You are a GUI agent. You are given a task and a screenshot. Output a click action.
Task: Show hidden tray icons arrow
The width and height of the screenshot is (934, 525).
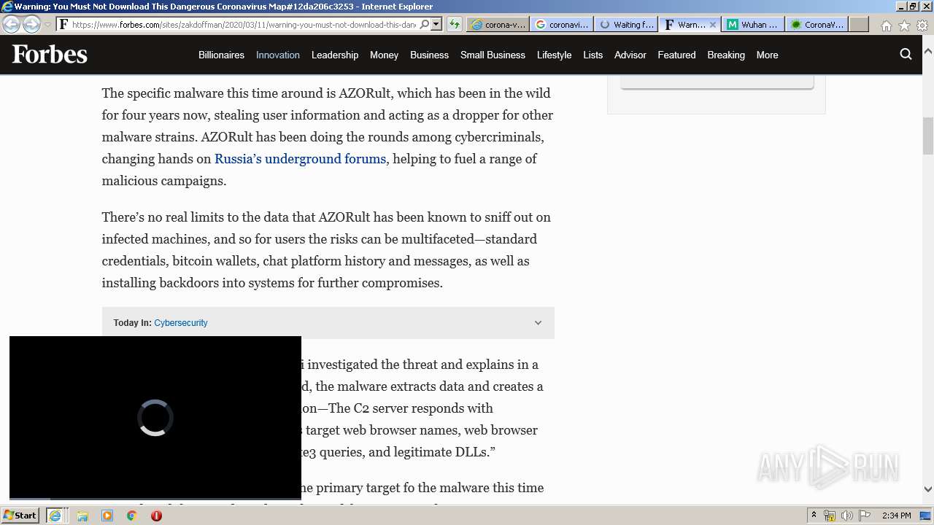click(x=814, y=516)
